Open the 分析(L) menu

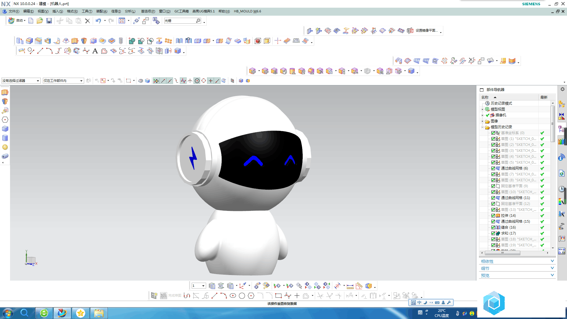(130, 11)
